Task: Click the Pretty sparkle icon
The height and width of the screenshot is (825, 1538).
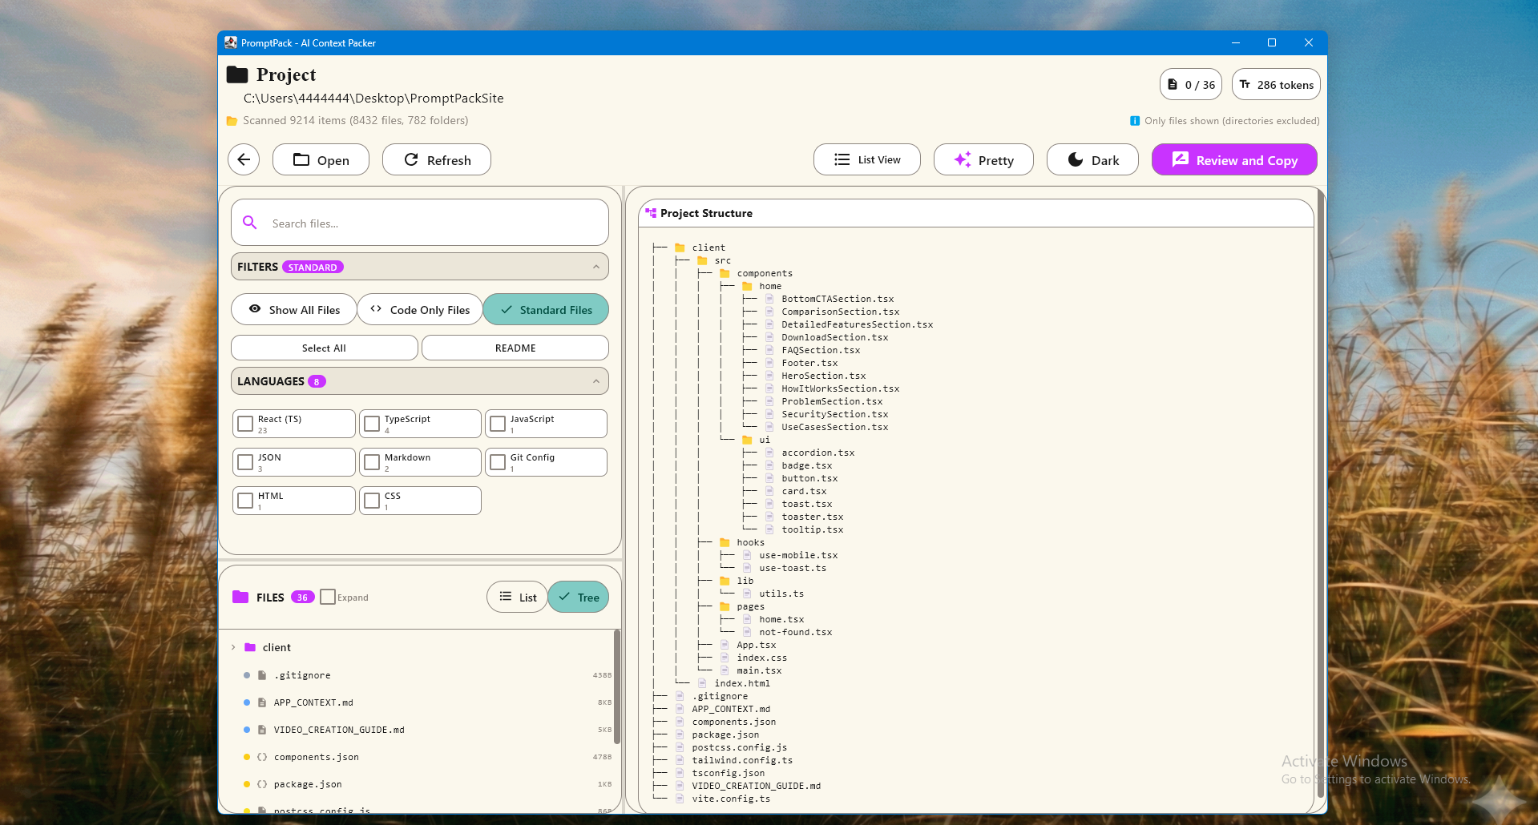Action: [961, 159]
